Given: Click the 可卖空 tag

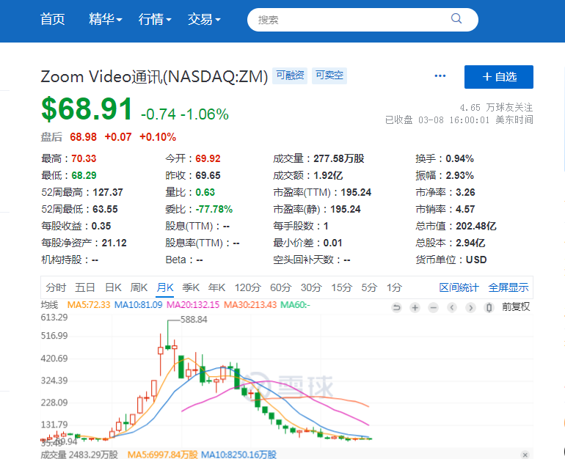Looking at the screenshot, I should (329, 76).
